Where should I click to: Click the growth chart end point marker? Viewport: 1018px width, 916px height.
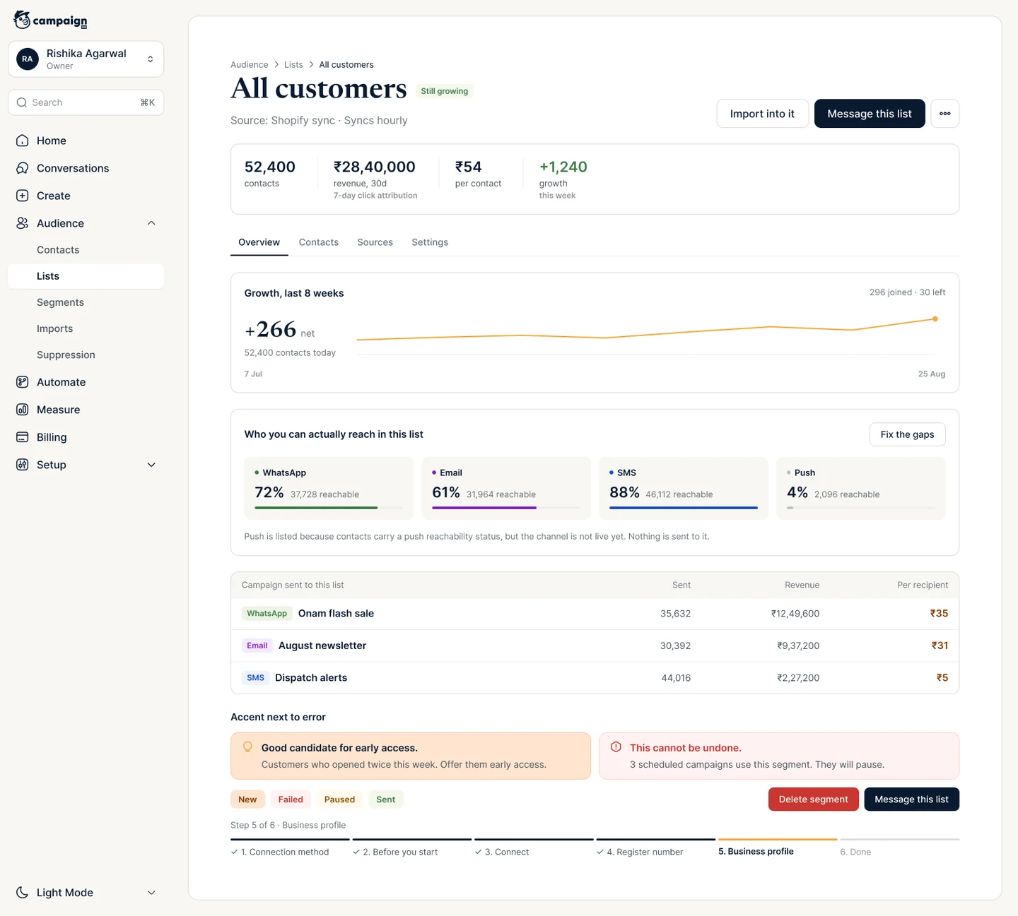(x=935, y=319)
